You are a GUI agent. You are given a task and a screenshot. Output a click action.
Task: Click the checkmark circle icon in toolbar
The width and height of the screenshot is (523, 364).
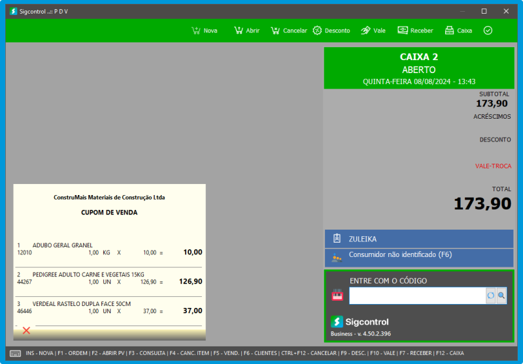click(488, 31)
